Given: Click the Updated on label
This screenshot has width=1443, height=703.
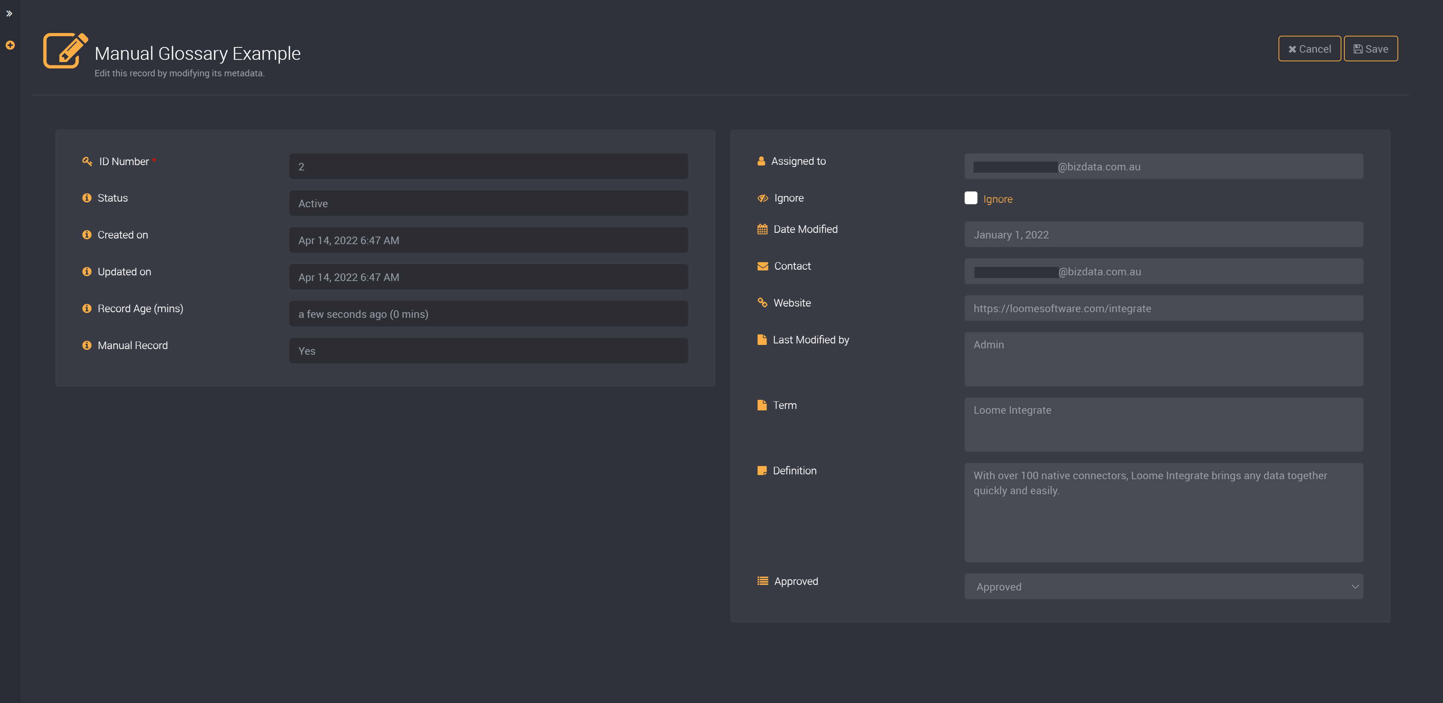Looking at the screenshot, I should click(124, 272).
